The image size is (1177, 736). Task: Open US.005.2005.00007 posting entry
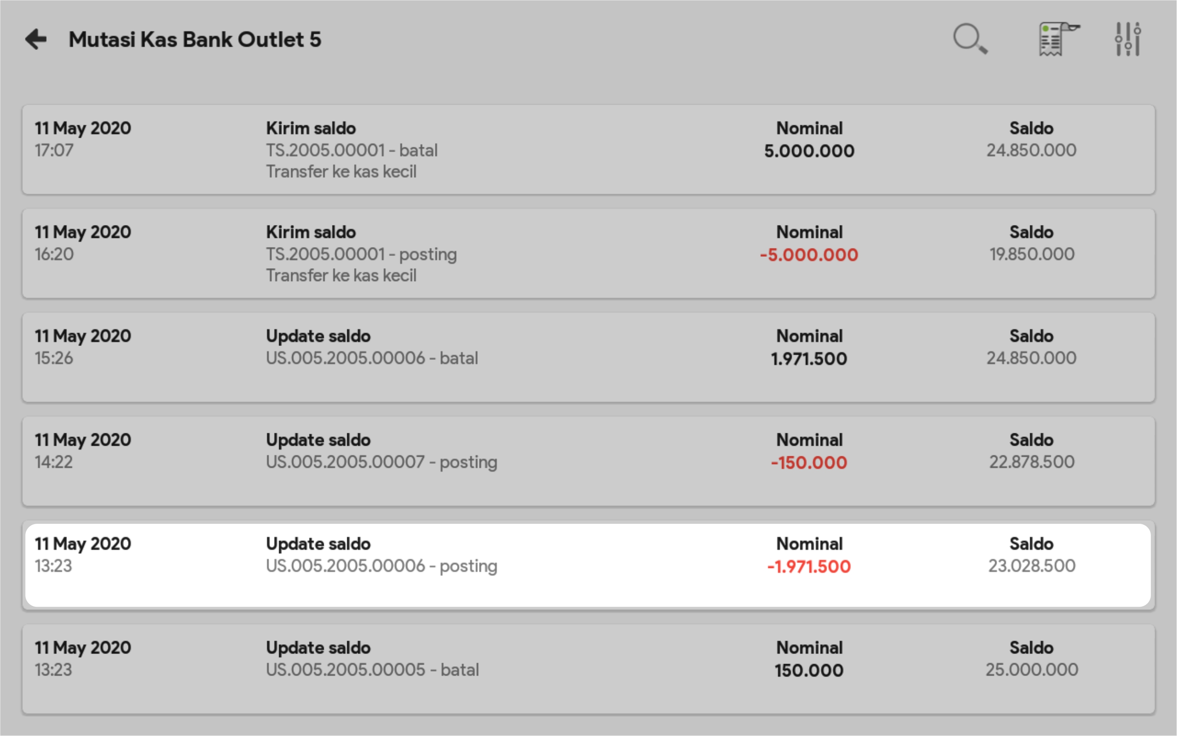coord(381,462)
